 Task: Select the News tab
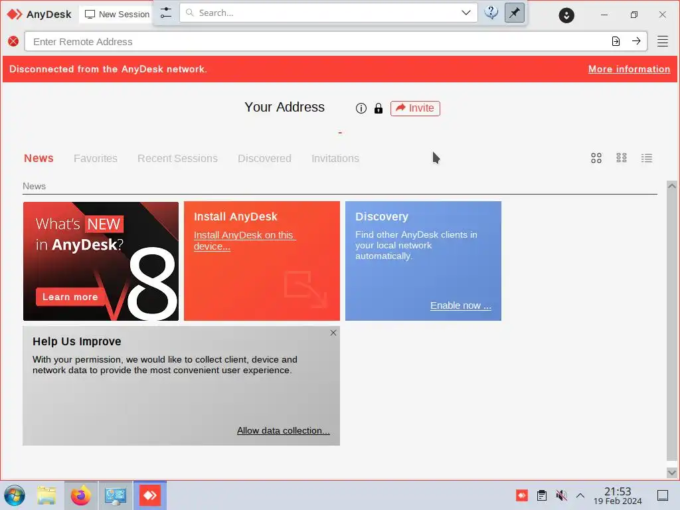point(39,158)
